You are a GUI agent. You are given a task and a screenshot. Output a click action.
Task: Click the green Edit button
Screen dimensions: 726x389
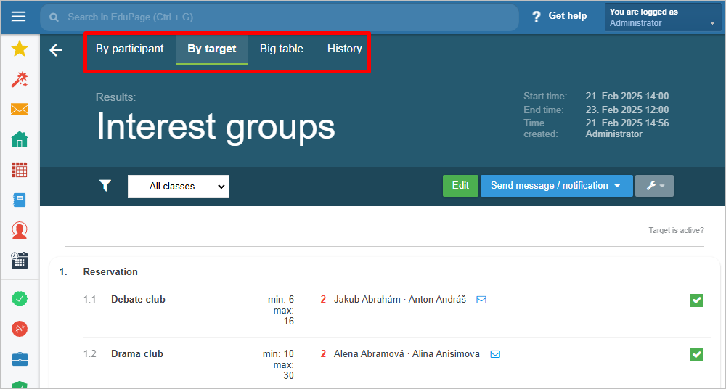460,186
